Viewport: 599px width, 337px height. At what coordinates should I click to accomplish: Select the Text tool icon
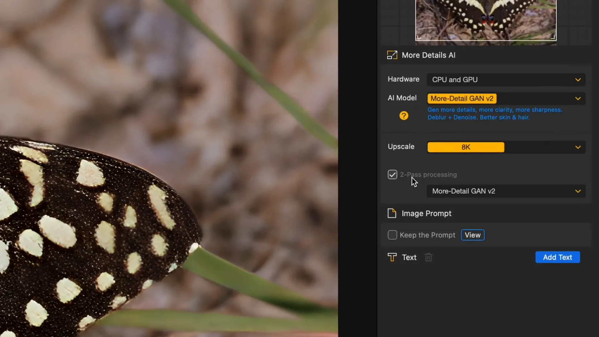point(392,257)
